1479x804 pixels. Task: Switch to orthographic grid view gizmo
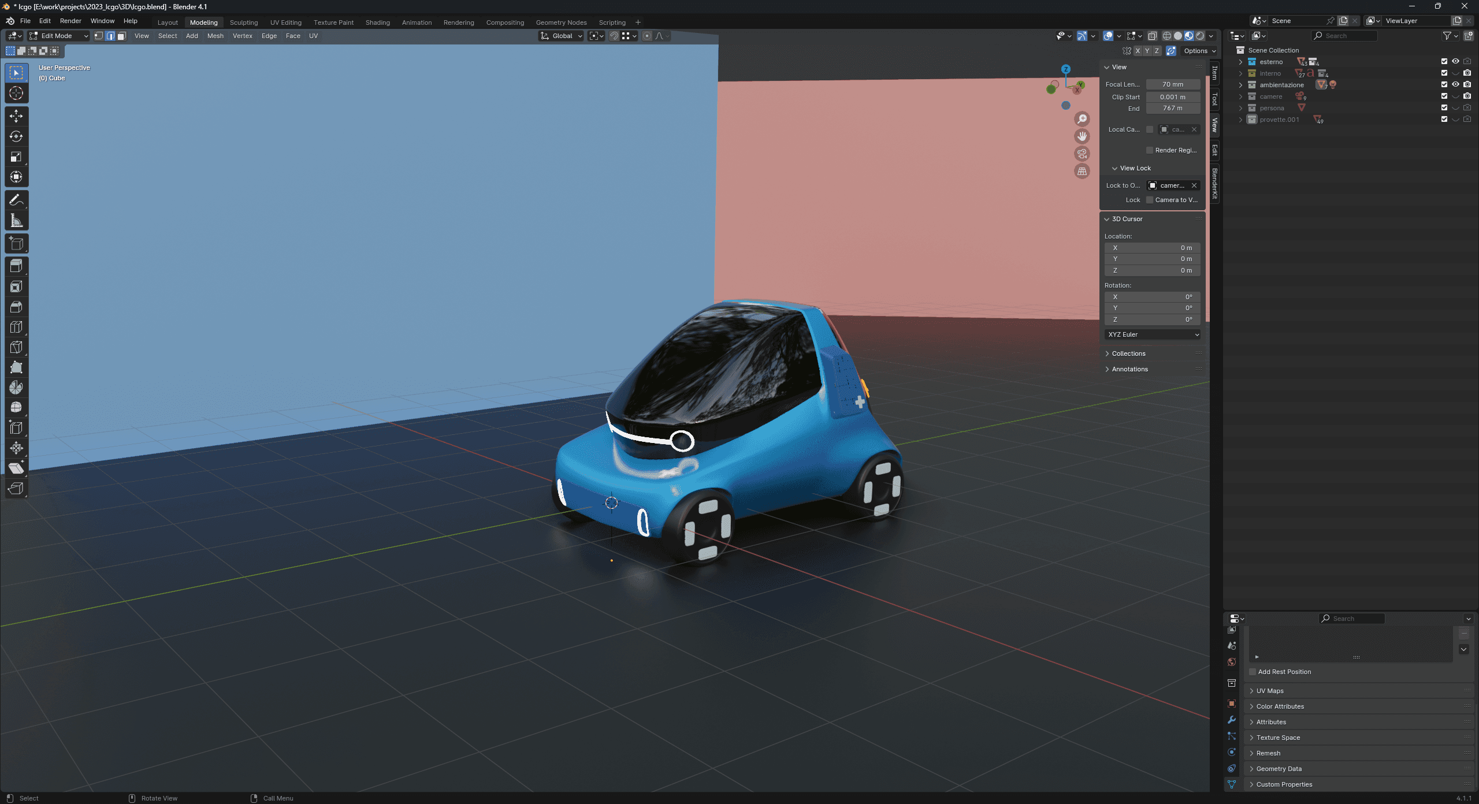[x=1082, y=171]
